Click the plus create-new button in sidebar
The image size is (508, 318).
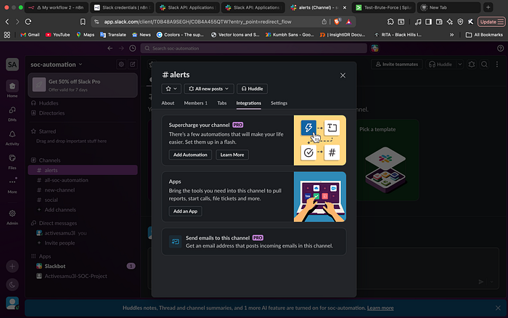pyautogui.click(x=12, y=266)
